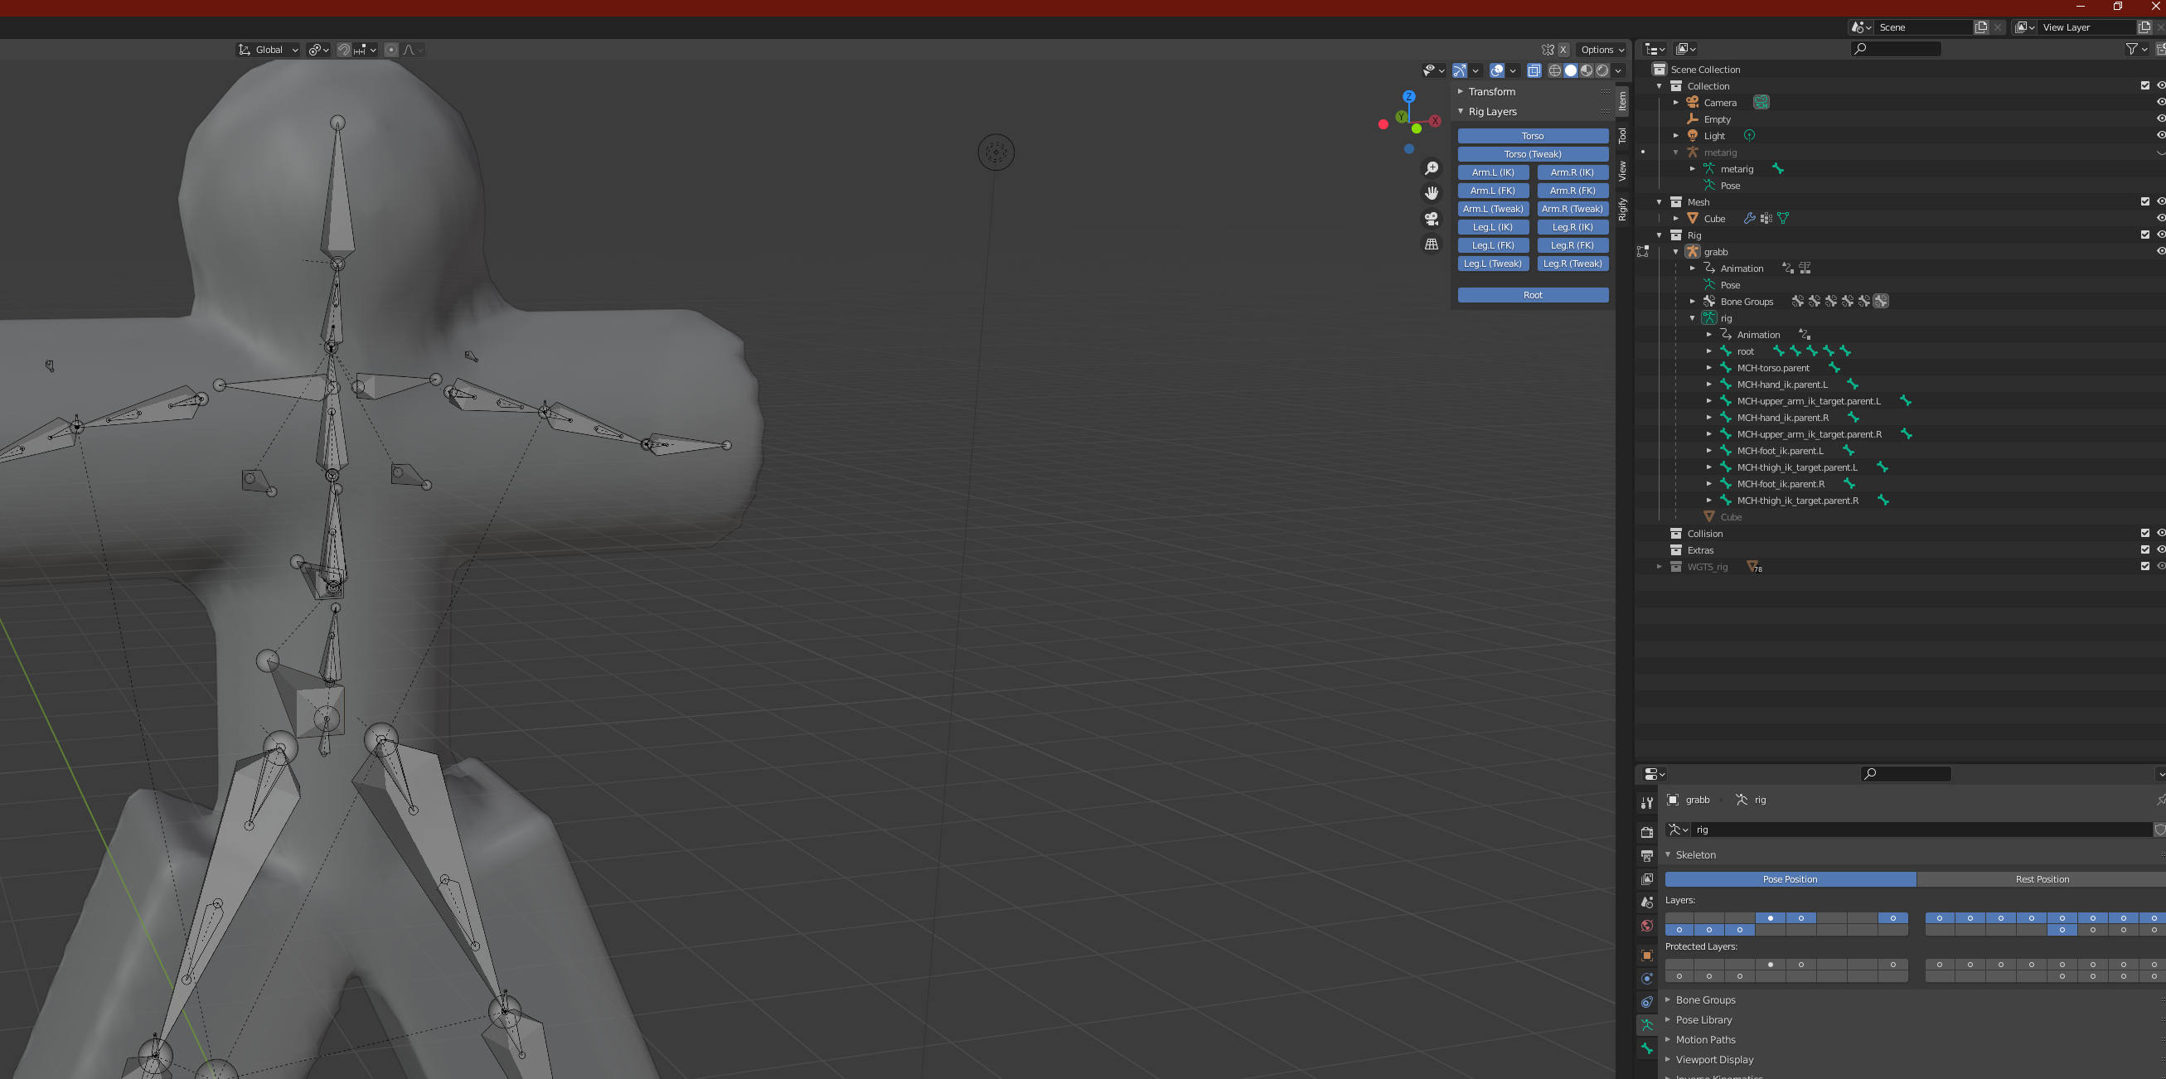This screenshot has width=2166, height=1079.
Task: Collapse the Rig Layers panel
Action: (1461, 112)
